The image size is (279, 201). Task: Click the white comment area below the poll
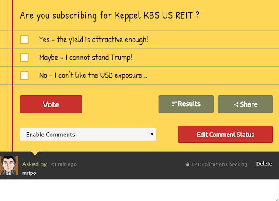(139, 190)
